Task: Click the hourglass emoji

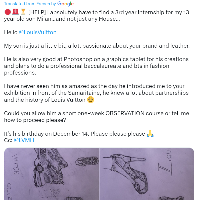Action: (23, 12)
